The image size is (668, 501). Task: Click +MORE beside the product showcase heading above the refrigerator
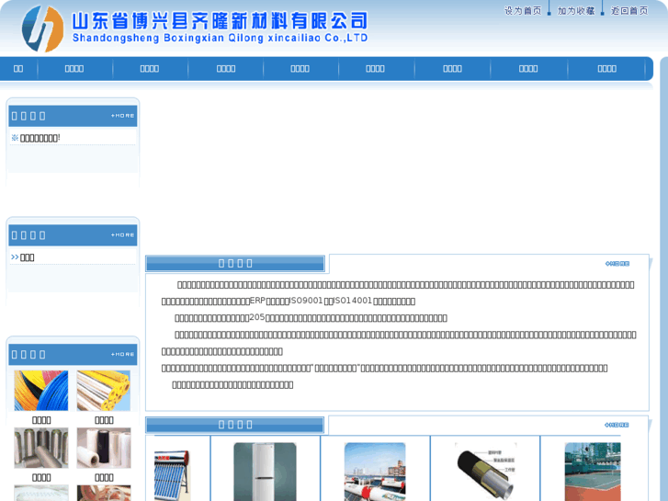click(617, 425)
